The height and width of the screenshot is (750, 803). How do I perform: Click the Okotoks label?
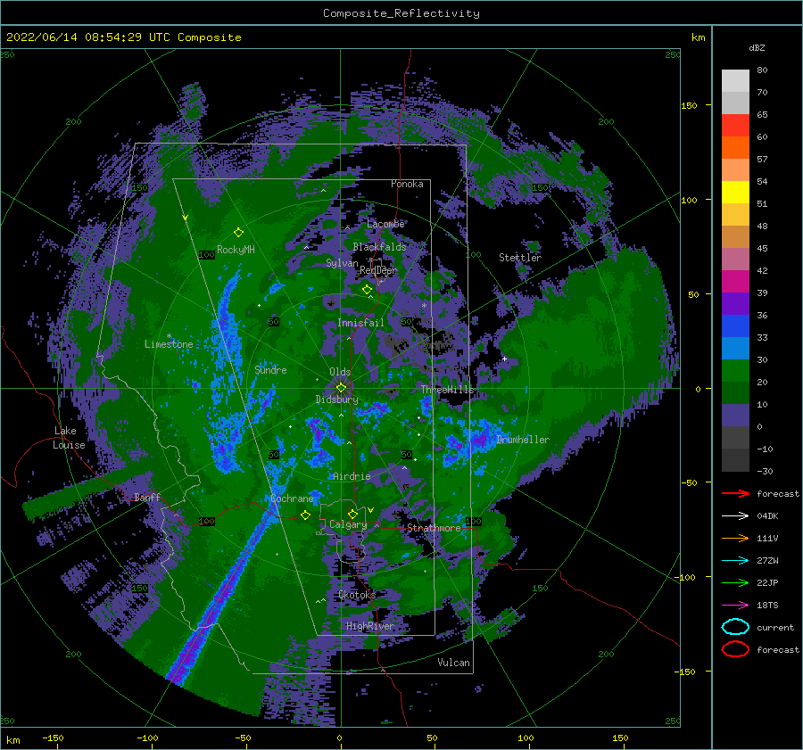point(357,595)
